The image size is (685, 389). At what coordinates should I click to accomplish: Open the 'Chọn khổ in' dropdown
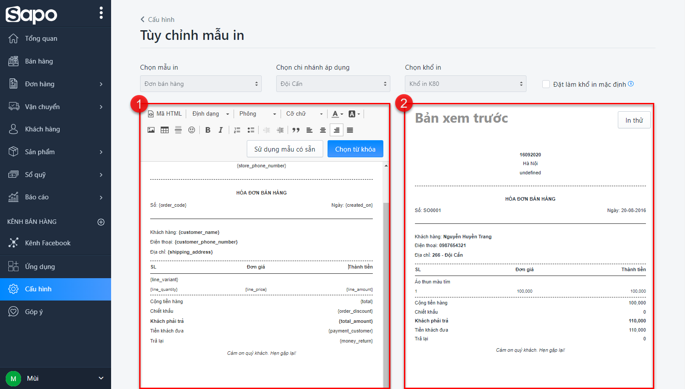(x=465, y=84)
